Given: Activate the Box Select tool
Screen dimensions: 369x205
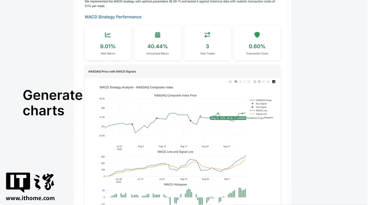Looking at the screenshot, I should point(245,82).
